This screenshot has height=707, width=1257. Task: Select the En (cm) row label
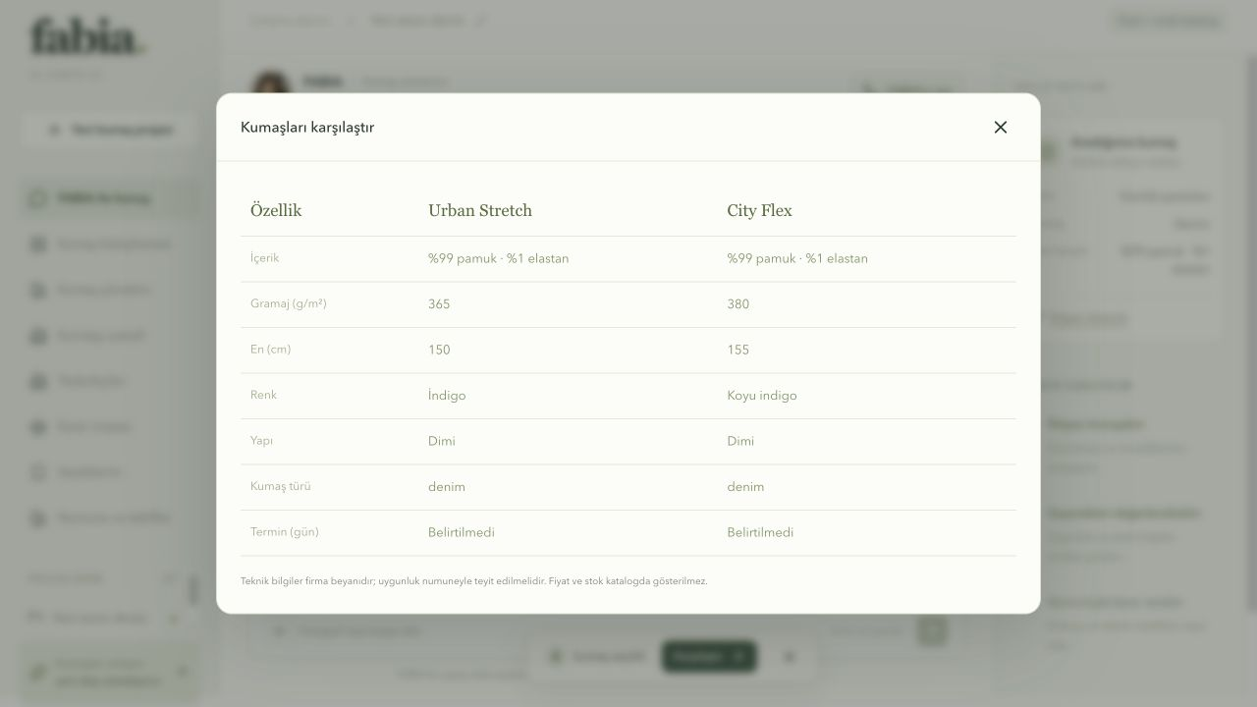coord(270,350)
